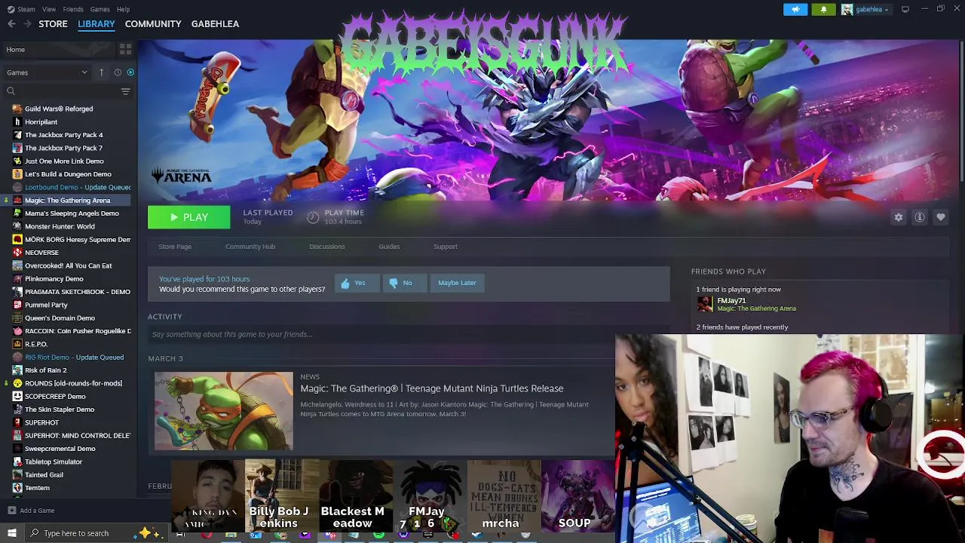965x543 pixels.
Task: Recommend the game with Yes thumbs up
Action: pyautogui.click(x=357, y=283)
